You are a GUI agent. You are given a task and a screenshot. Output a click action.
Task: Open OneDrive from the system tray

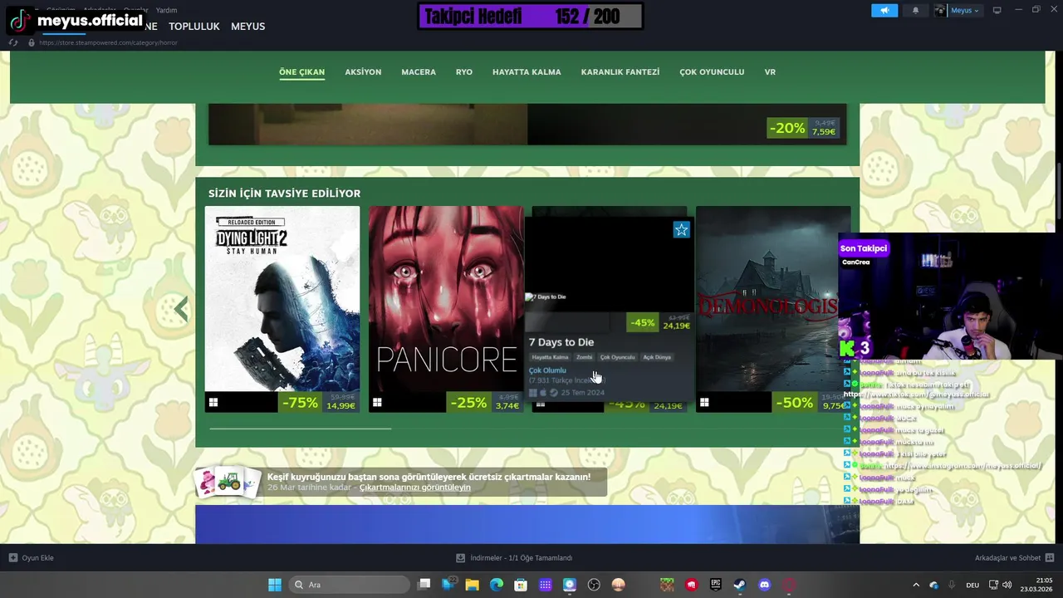933,585
